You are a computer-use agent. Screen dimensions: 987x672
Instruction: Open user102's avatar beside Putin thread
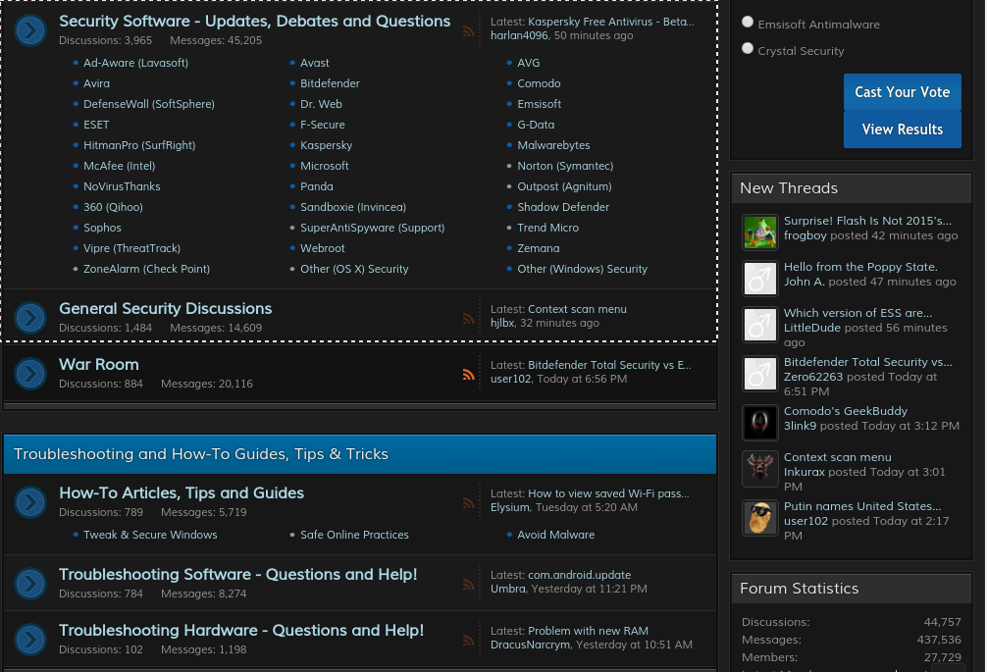point(759,518)
